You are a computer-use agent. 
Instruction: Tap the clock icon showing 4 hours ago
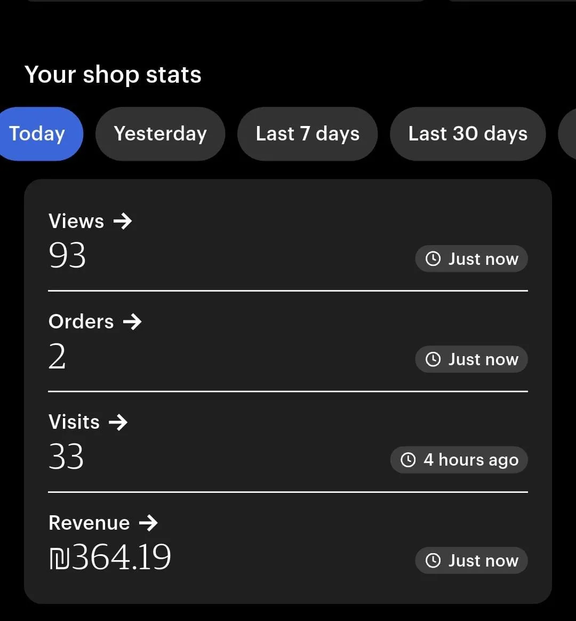click(x=408, y=460)
